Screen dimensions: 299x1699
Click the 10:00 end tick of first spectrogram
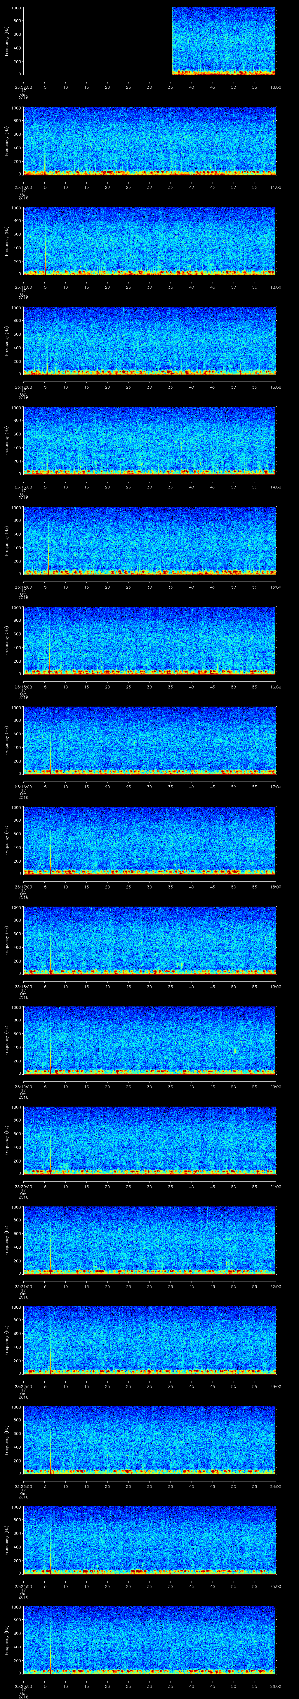click(x=275, y=87)
